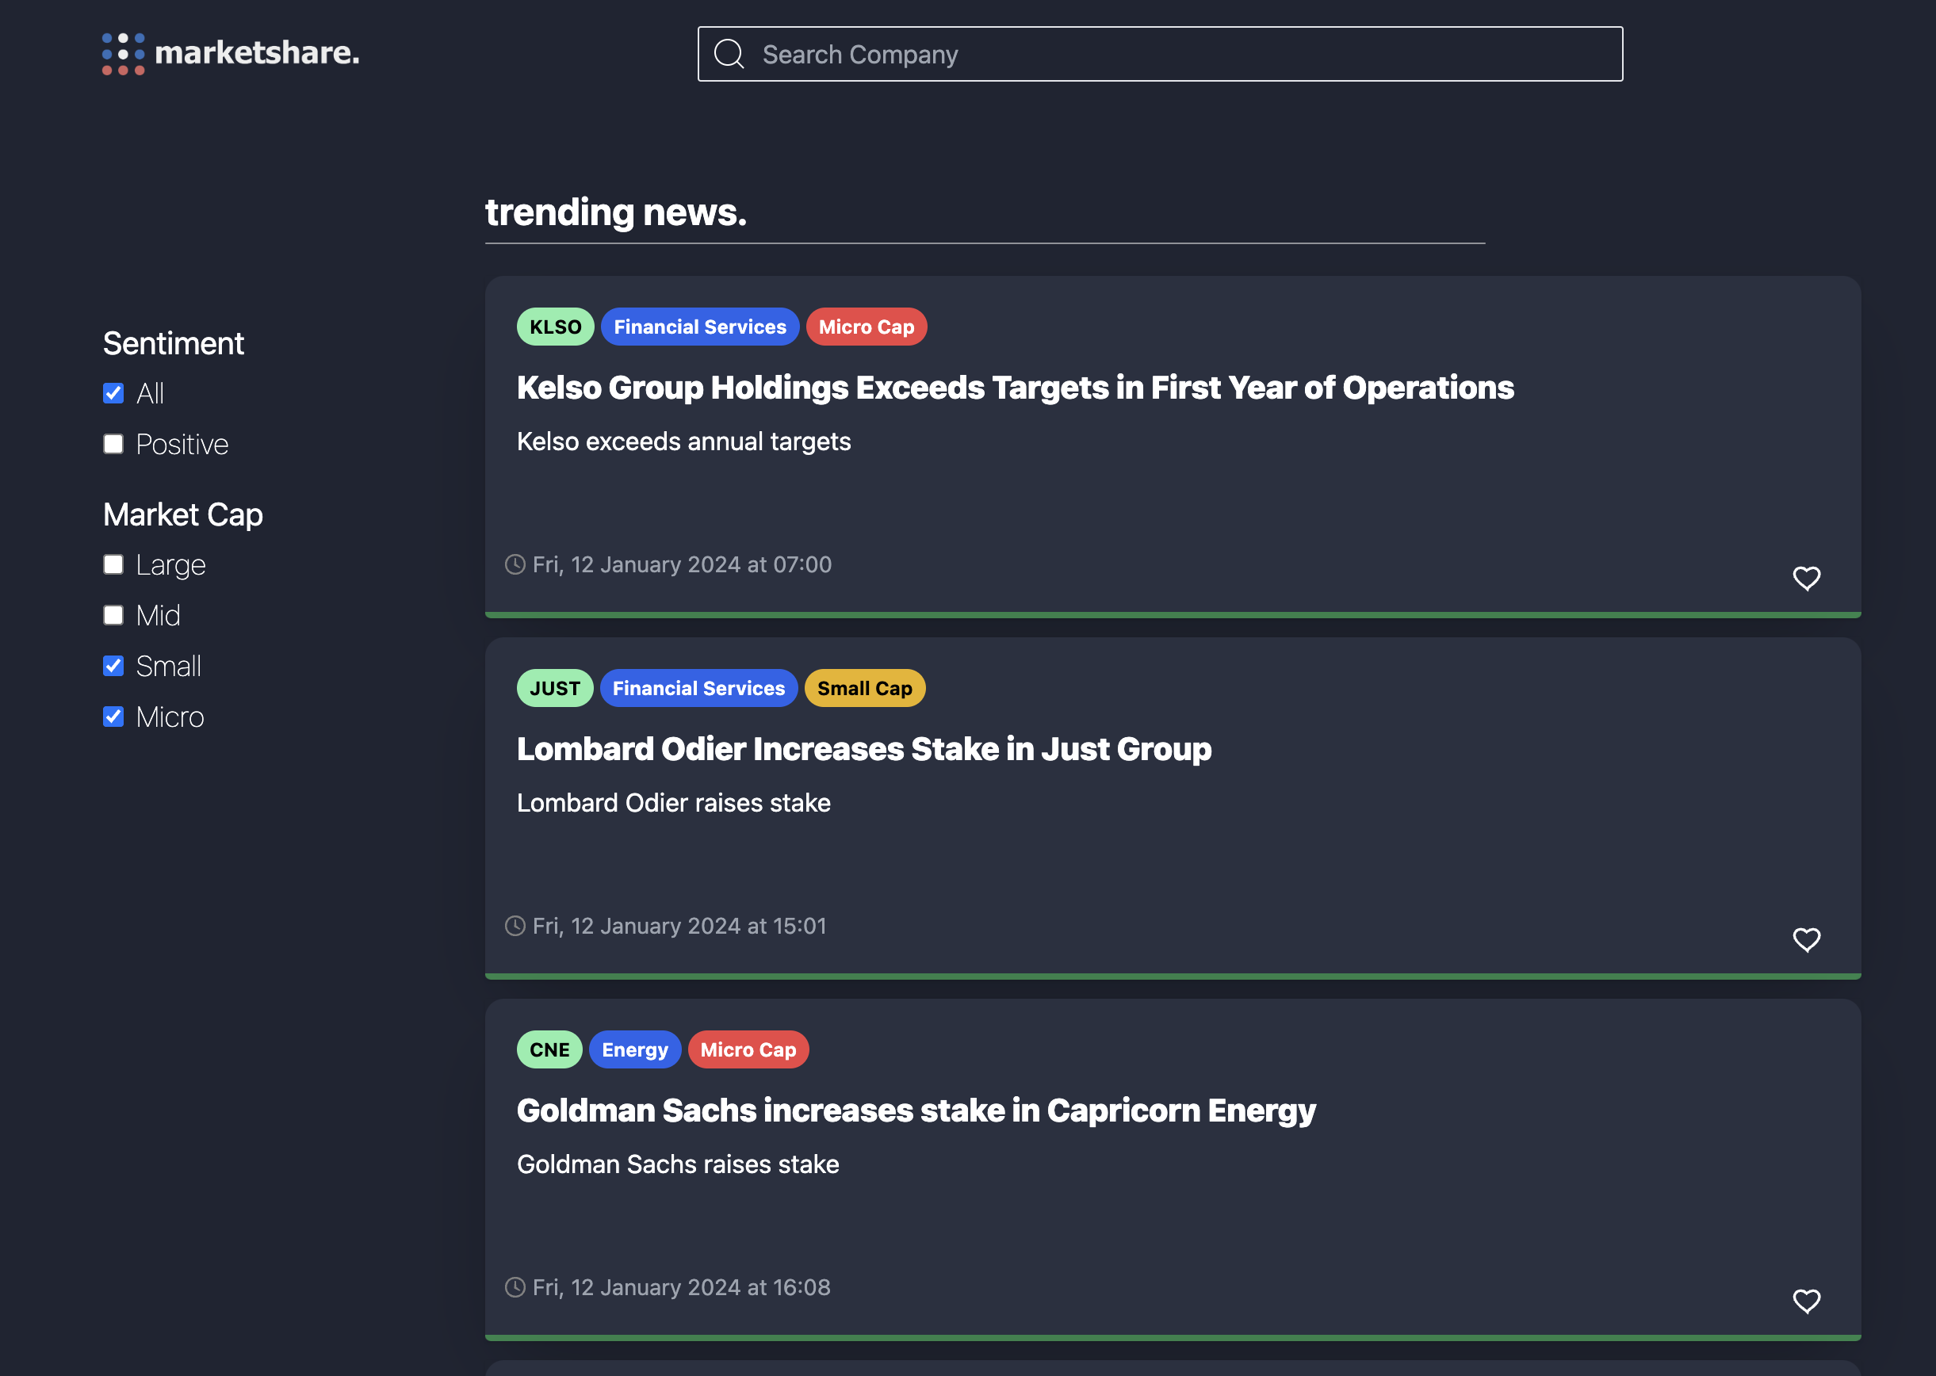Click the marketshare dotted logo icon
Viewport: 1936px width, 1376px height.
point(123,53)
